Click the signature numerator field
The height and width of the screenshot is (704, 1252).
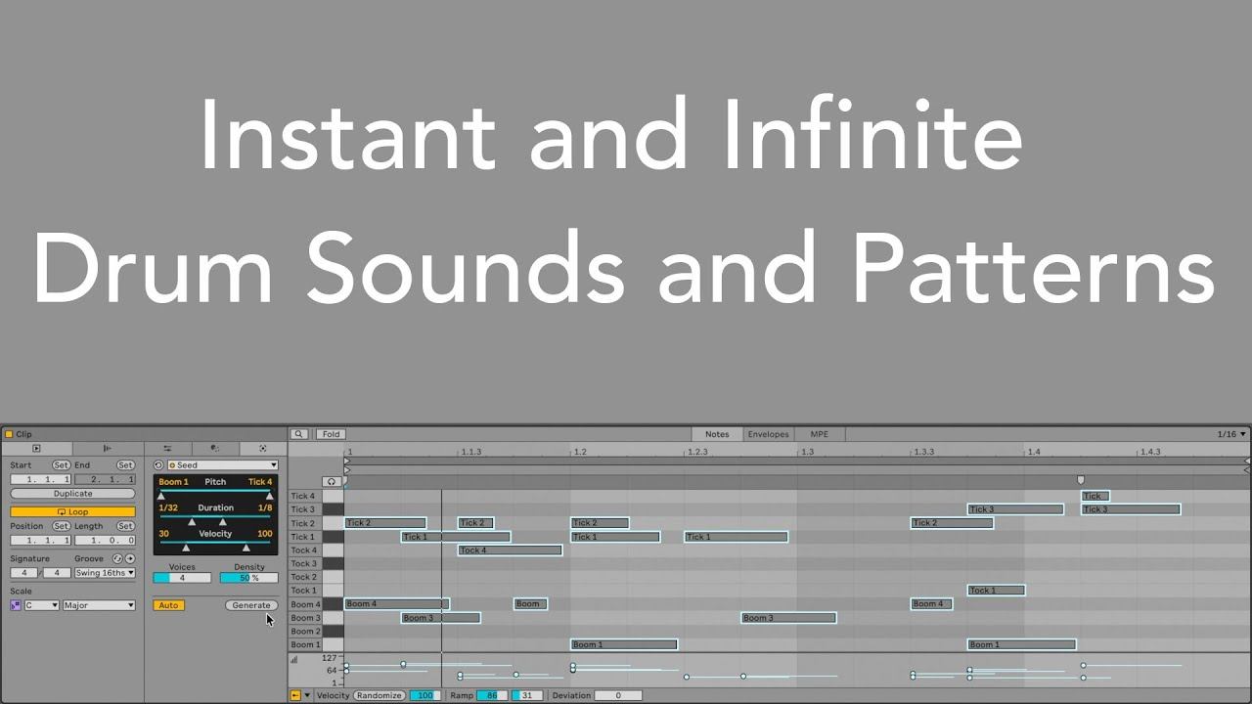coord(23,573)
